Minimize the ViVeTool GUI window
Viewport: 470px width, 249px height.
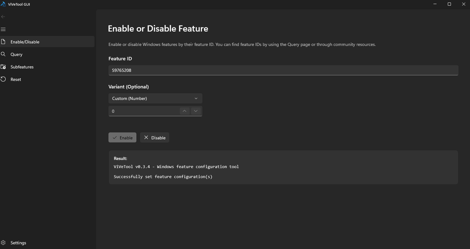tap(435, 4)
